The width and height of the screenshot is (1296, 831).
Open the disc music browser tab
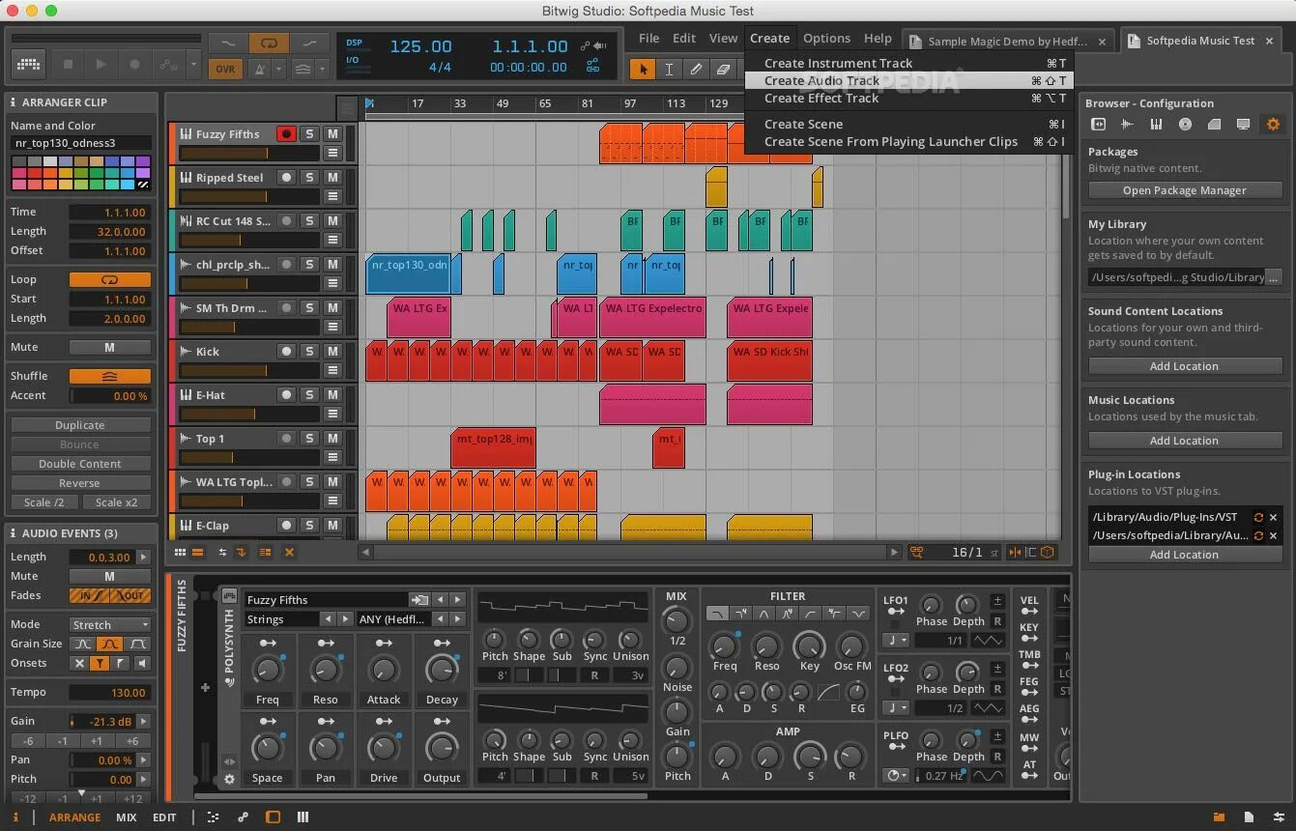tap(1185, 124)
